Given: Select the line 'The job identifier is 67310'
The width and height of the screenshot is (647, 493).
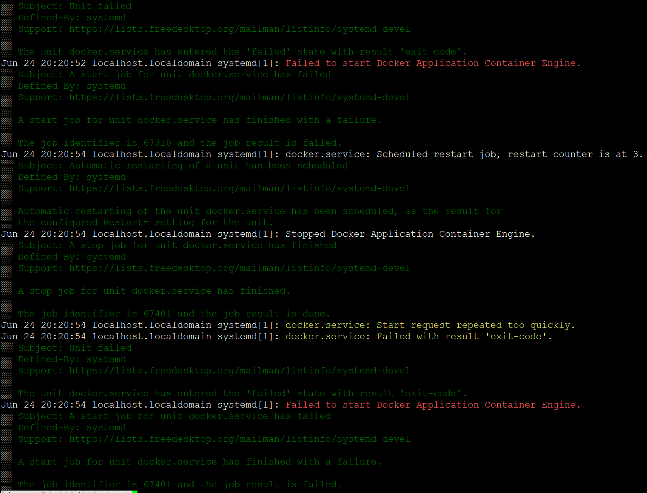Looking at the screenshot, I should [180, 143].
